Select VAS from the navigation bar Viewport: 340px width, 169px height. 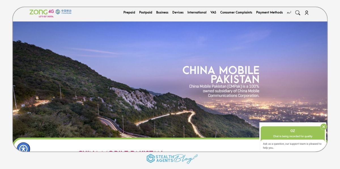coord(213,12)
